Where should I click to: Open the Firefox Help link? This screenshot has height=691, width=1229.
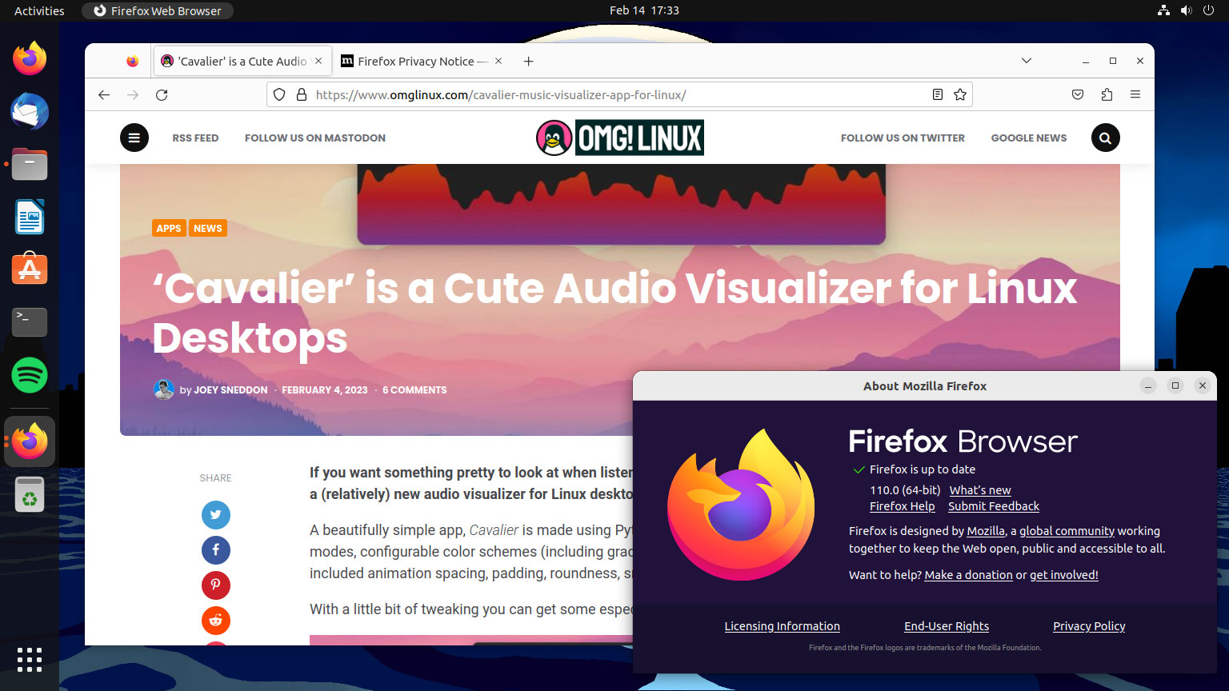[x=902, y=506]
